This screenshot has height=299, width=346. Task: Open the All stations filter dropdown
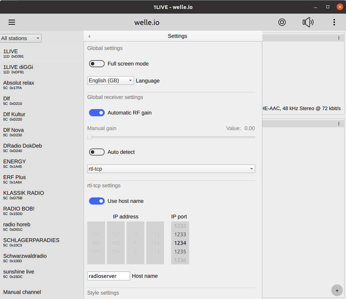click(21, 38)
